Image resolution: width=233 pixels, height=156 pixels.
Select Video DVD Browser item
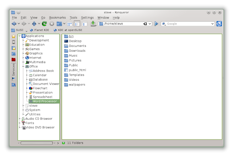(x=38, y=127)
